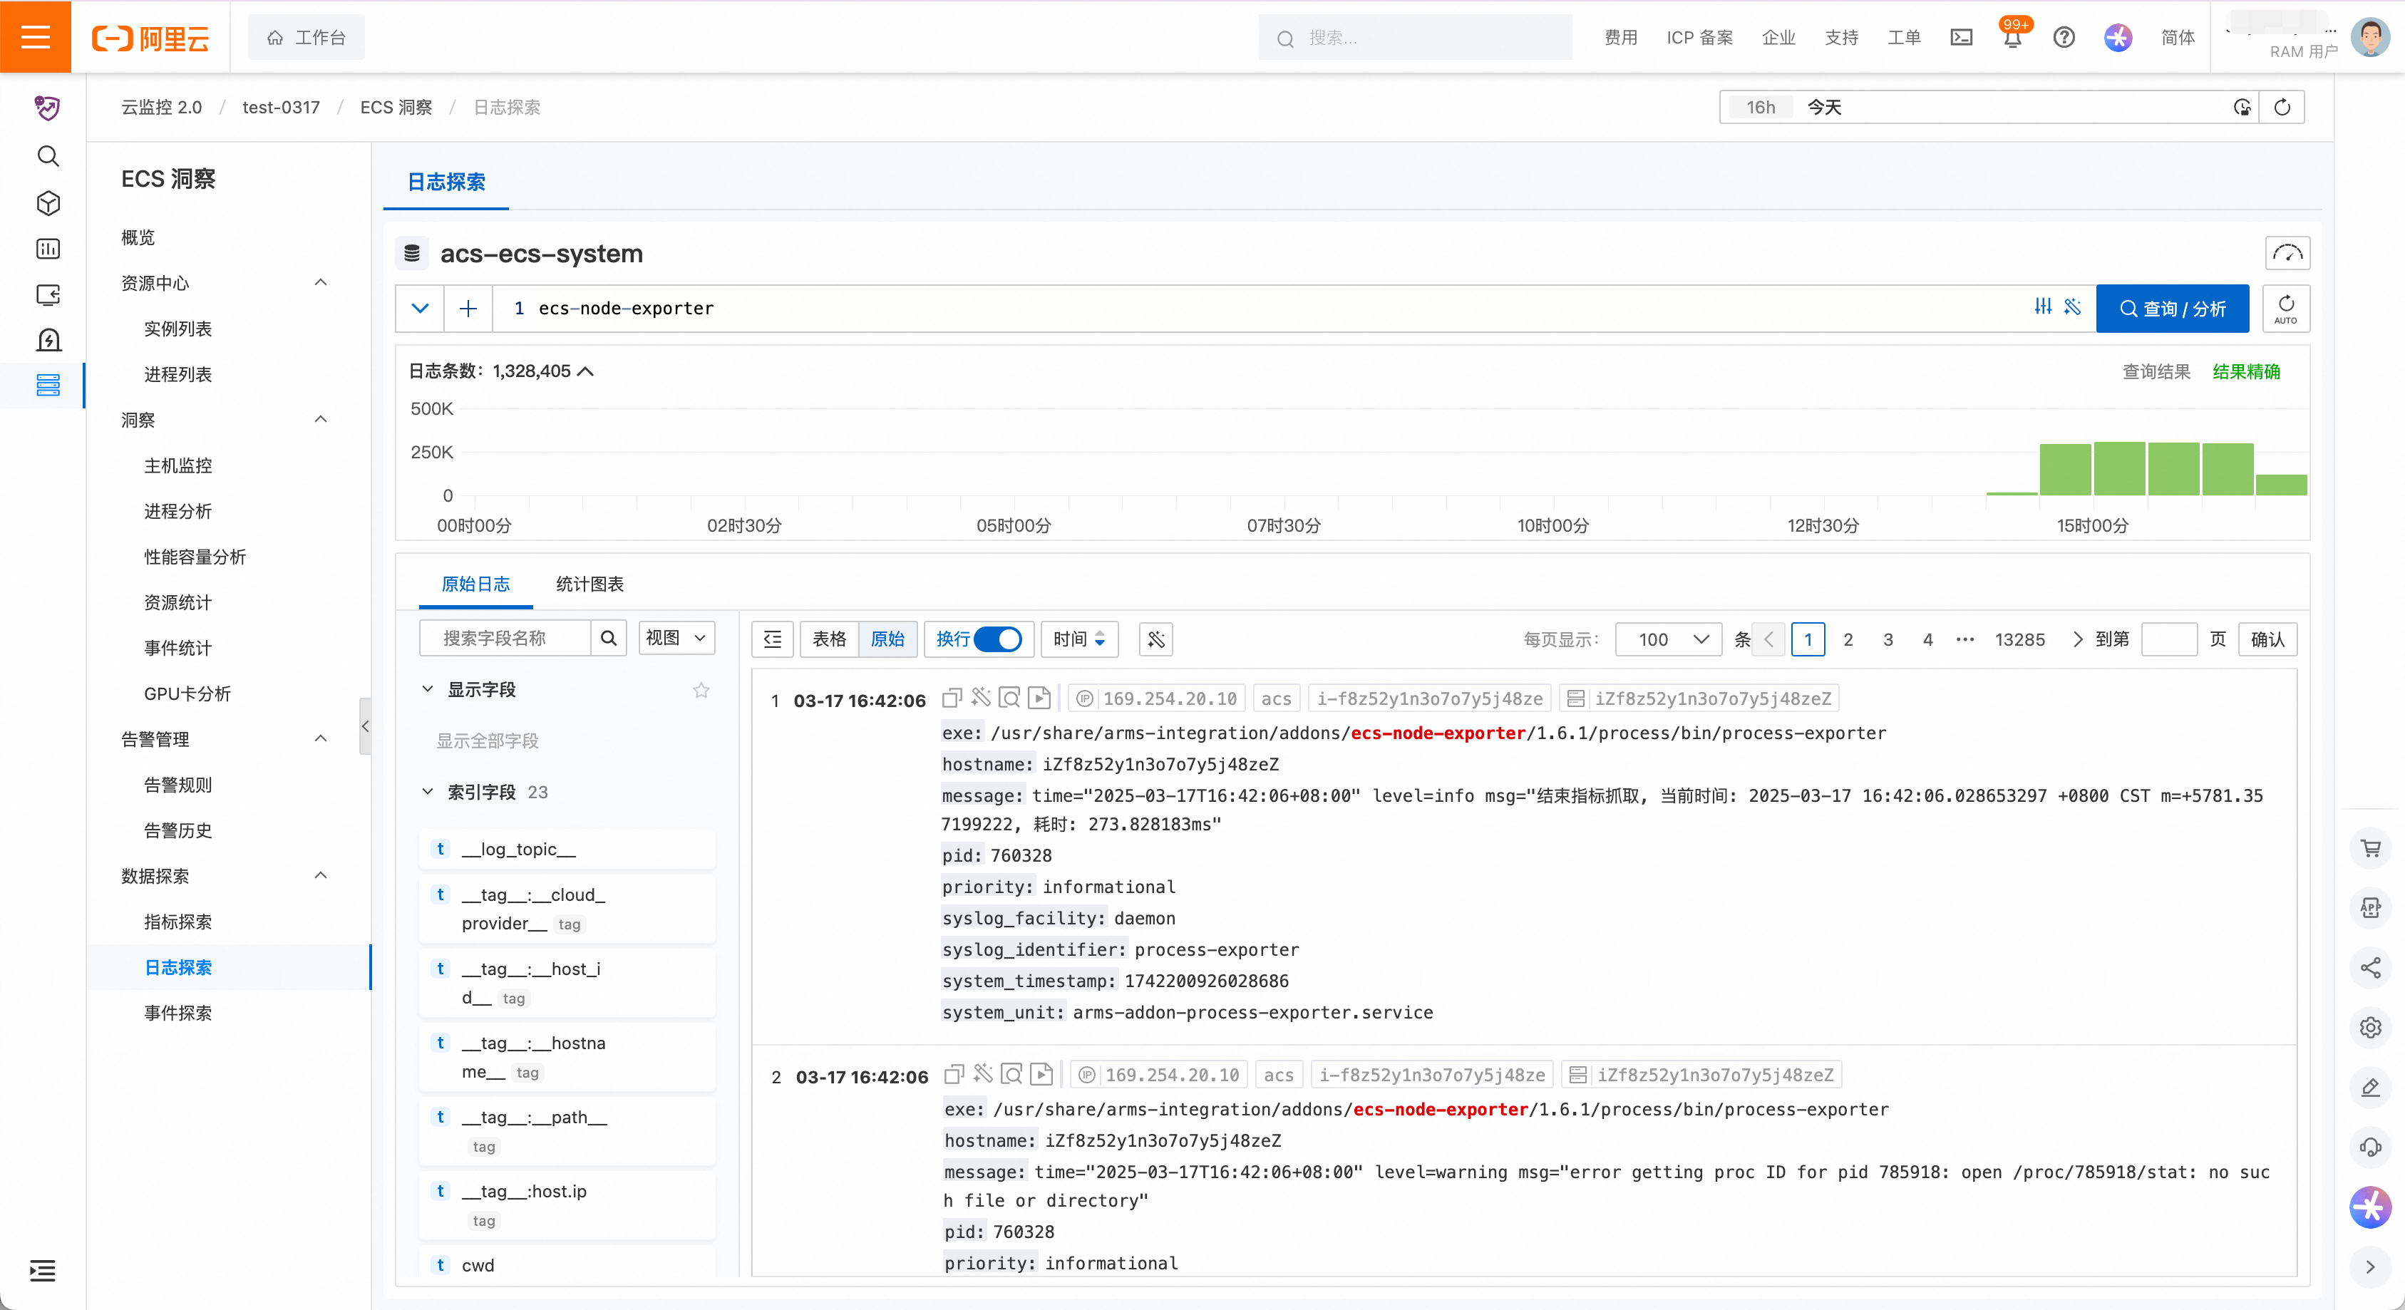This screenshot has height=1310, width=2405.
Task: Open the 视图 dropdown
Action: pos(676,639)
